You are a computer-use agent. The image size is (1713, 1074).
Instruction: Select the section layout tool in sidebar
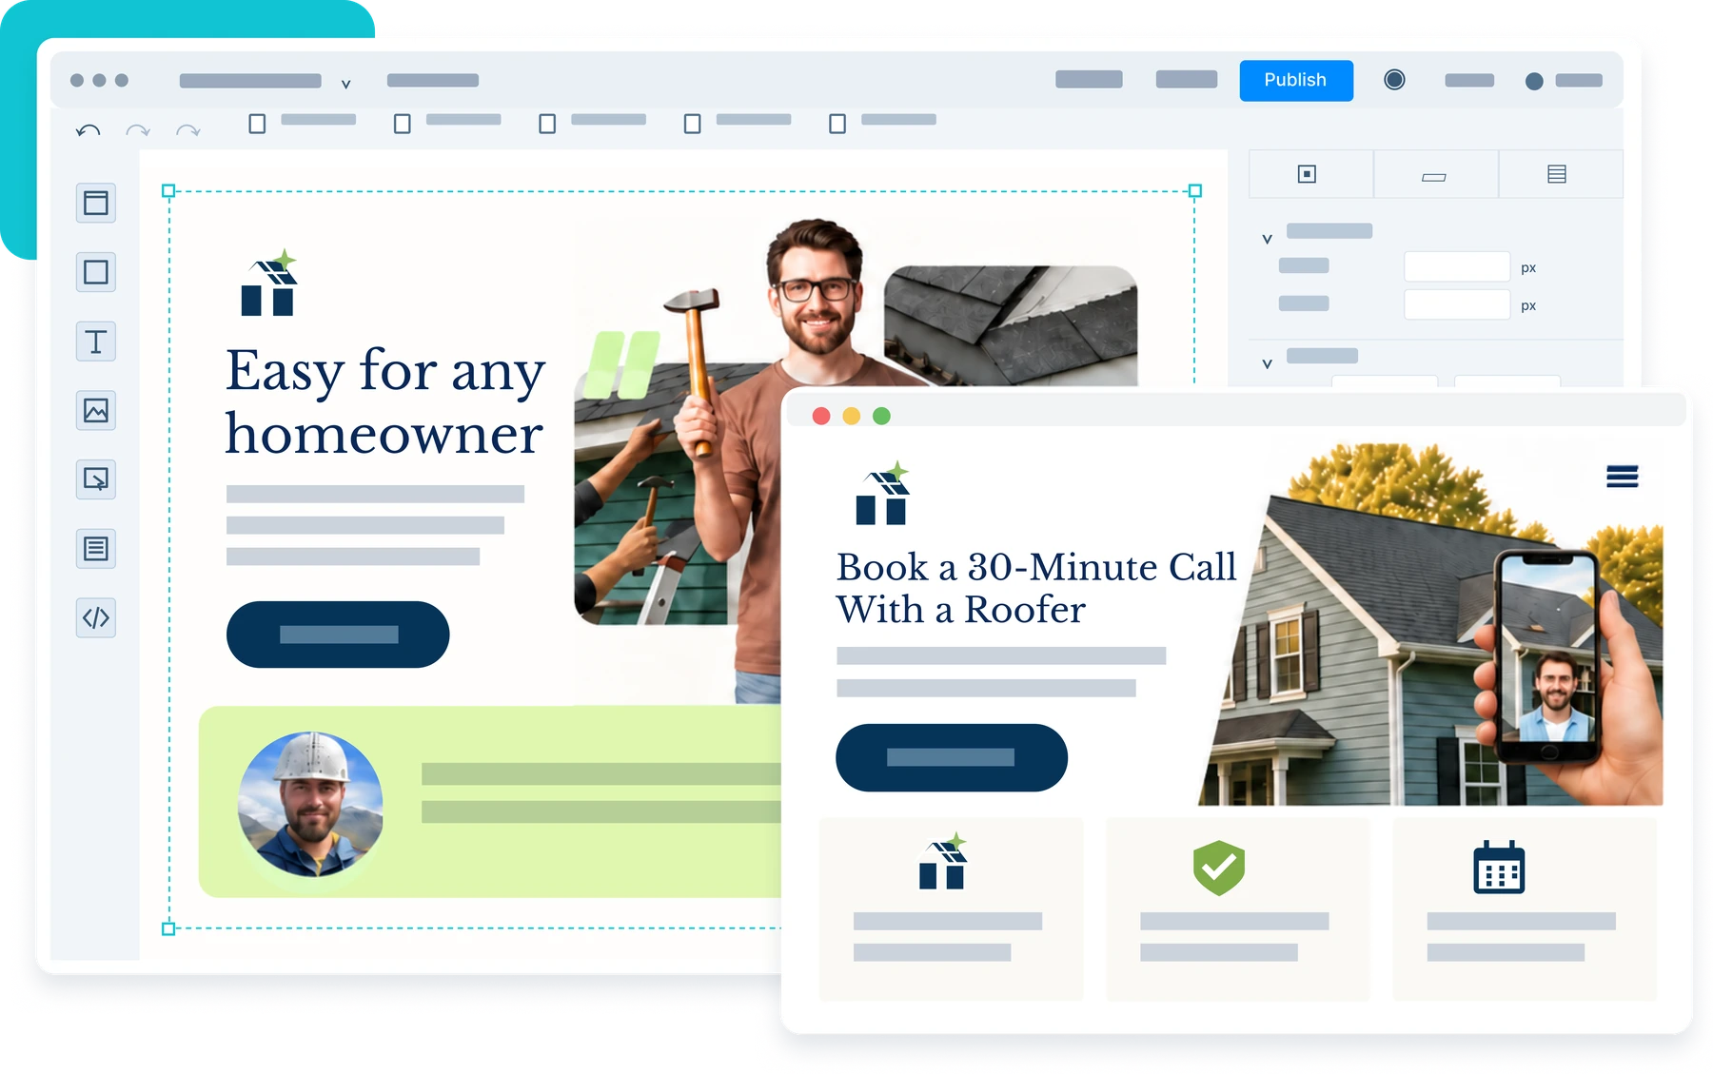pos(96,203)
